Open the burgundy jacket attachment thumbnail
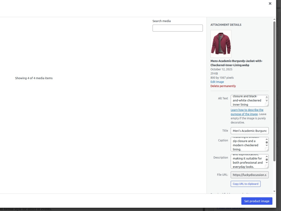281x211 pixels. tap(221, 44)
